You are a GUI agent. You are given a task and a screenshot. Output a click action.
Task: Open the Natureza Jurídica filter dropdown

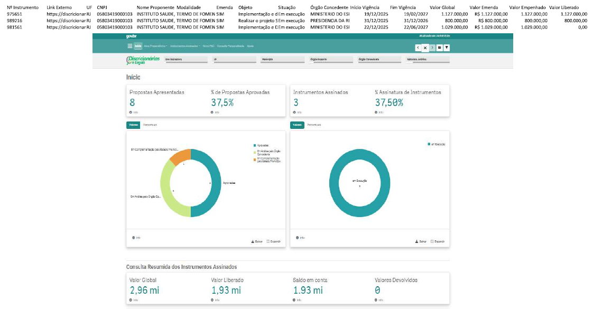tap(425, 60)
